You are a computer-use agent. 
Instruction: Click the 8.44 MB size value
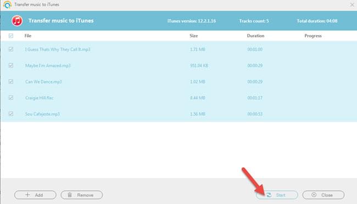tap(197, 98)
